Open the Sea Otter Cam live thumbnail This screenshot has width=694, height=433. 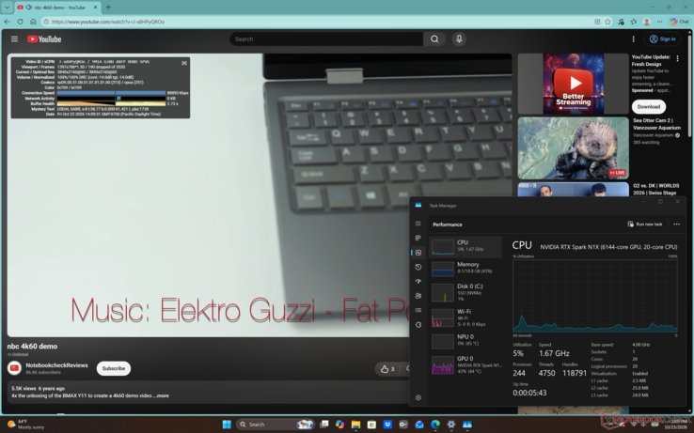pyautogui.click(x=574, y=147)
